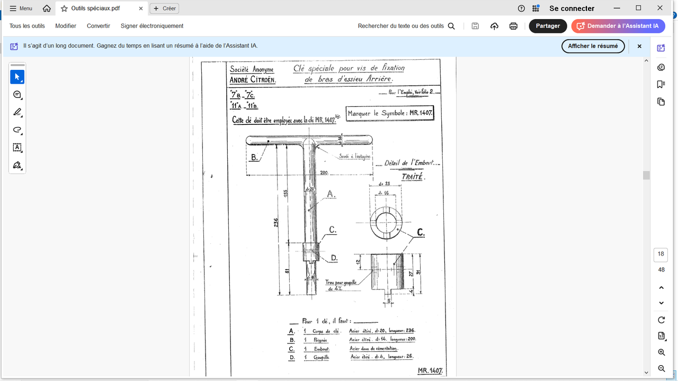Click the search field for text or tools
The height and width of the screenshot is (381, 678).
pos(406,26)
